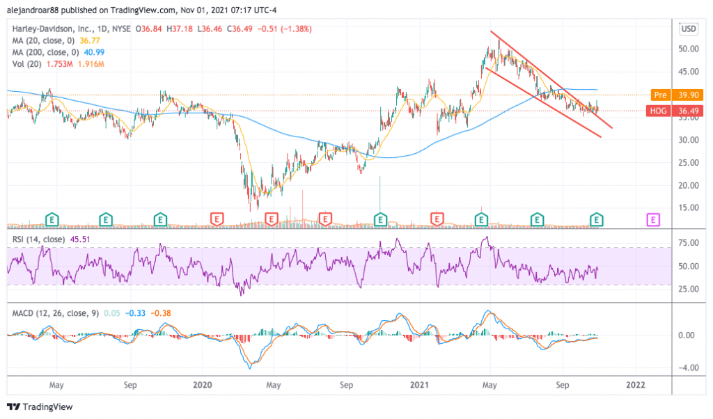Viewport: 713px width, 419px height.
Task: Click the MA 20 value 36.77
Action: coord(90,40)
